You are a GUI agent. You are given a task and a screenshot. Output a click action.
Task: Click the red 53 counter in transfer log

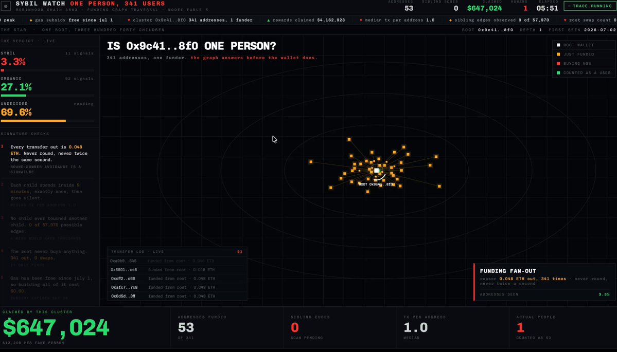pos(240,251)
